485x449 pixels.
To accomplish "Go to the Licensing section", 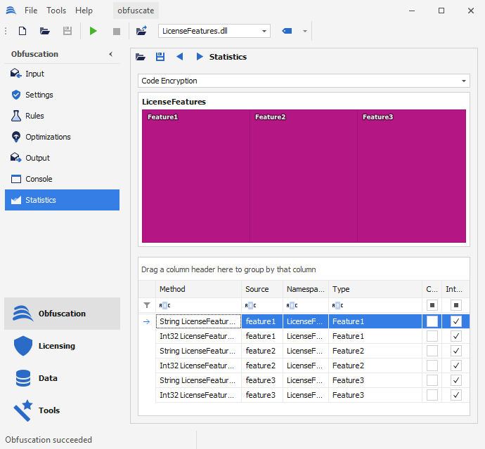I will click(x=56, y=346).
